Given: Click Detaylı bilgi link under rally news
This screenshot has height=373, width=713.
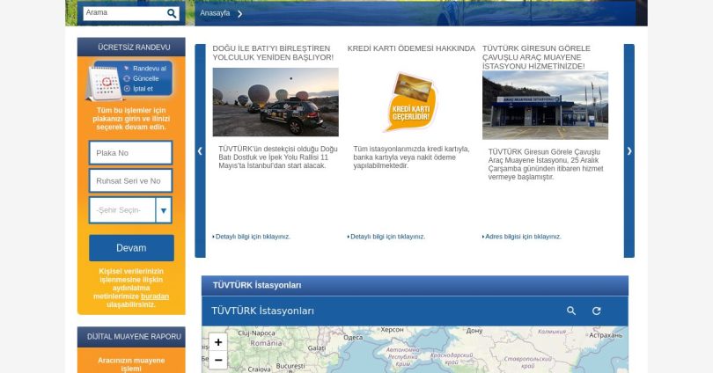Looking at the screenshot, I should tap(252, 237).
